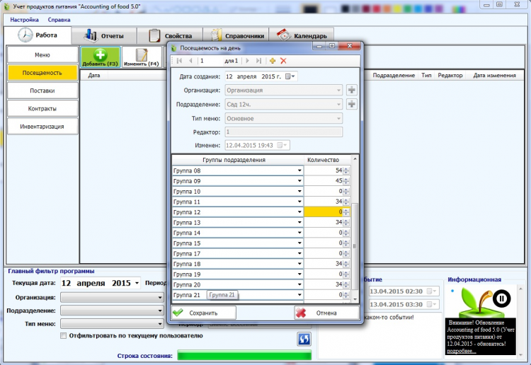This screenshot has height=365, width=531.
Task: Increase the Группа 08 quantity spinner
Action: 346,169
